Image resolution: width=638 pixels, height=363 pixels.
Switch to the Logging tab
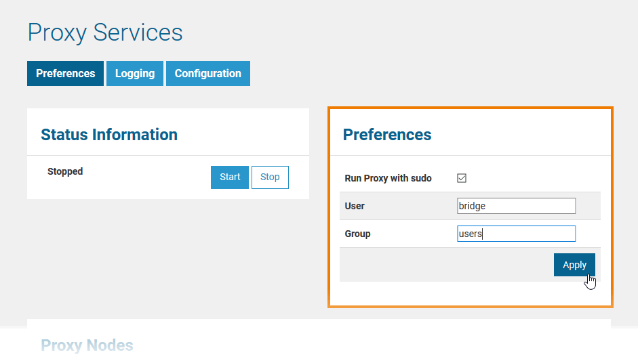pyautogui.click(x=135, y=74)
